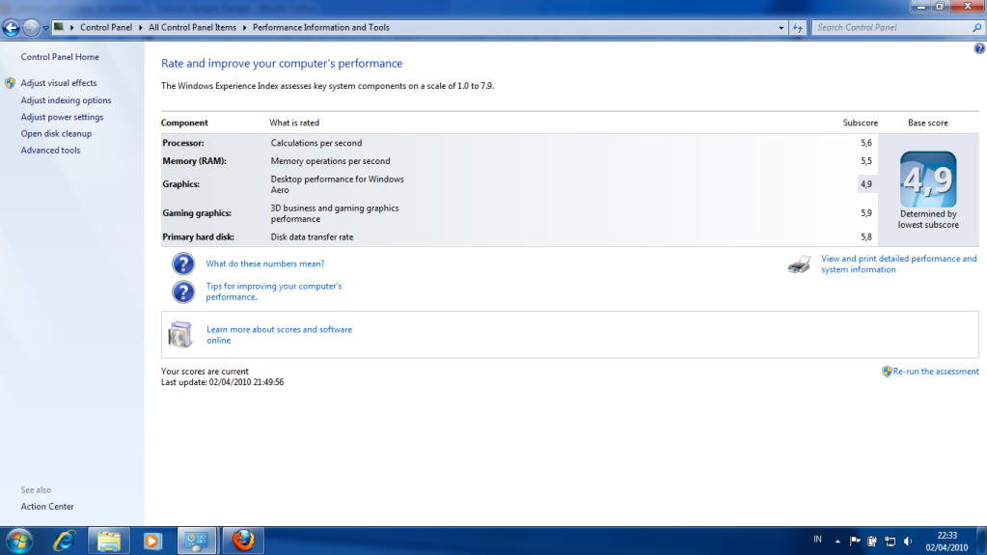Click the Processor row label
Screen dimensions: 987x555
tap(183, 143)
